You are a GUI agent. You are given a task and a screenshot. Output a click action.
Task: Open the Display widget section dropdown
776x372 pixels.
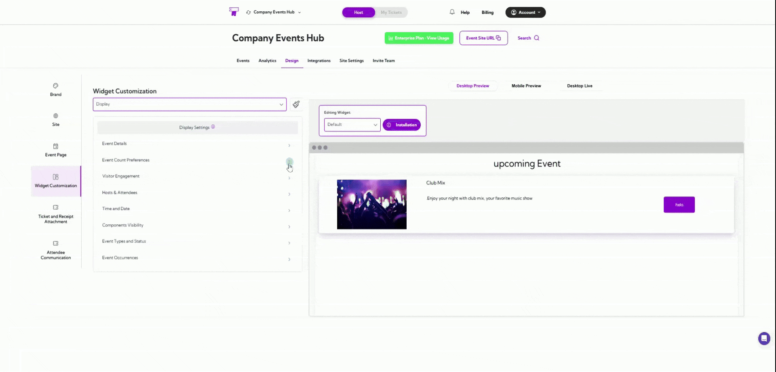[x=190, y=104]
